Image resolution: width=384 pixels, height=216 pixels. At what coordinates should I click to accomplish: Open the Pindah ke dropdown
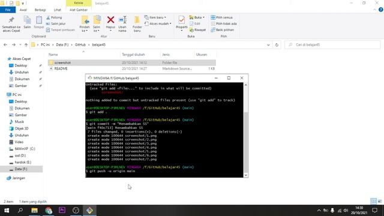pos(85,24)
